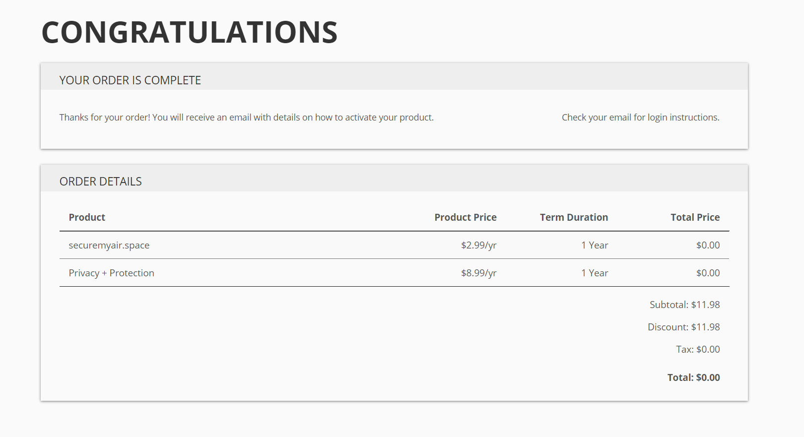Viewport: 804px width, 437px height.
Task: Click the $8.99/yr product price
Action: tap(478, 273)
